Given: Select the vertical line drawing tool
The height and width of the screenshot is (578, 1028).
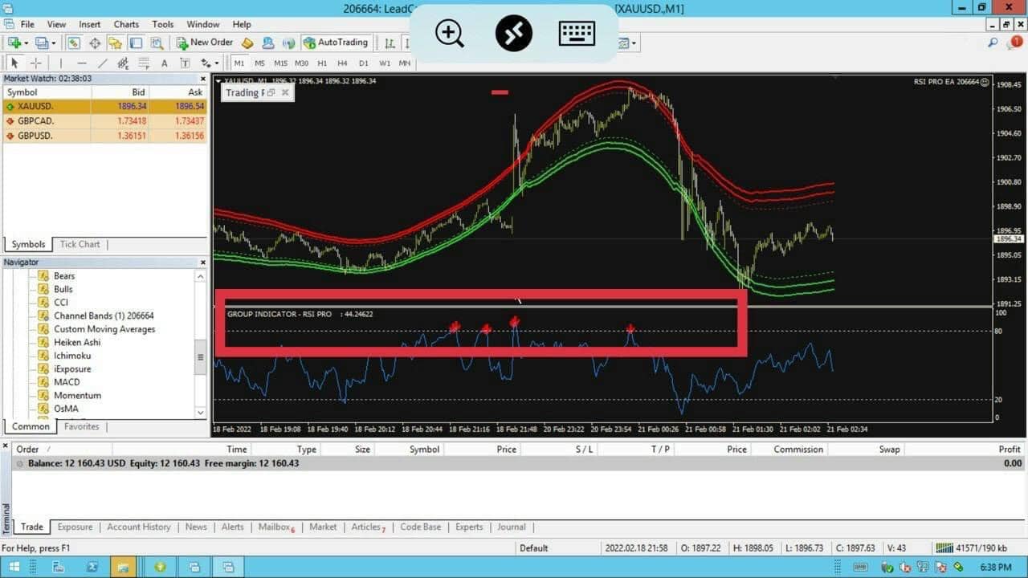Looking at the screenshot, I should tap(60, 63).
